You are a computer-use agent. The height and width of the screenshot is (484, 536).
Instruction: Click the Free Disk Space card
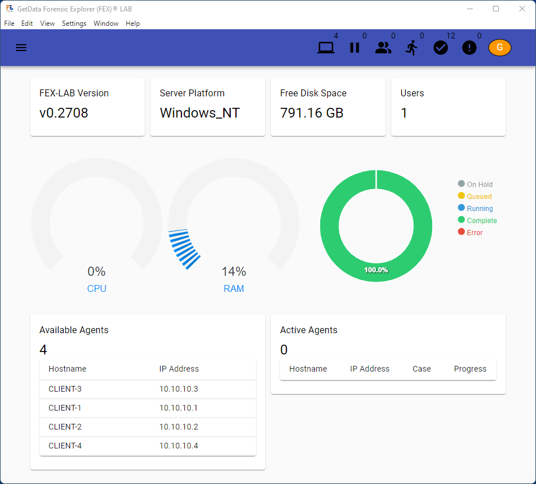[x=328, y=107]
